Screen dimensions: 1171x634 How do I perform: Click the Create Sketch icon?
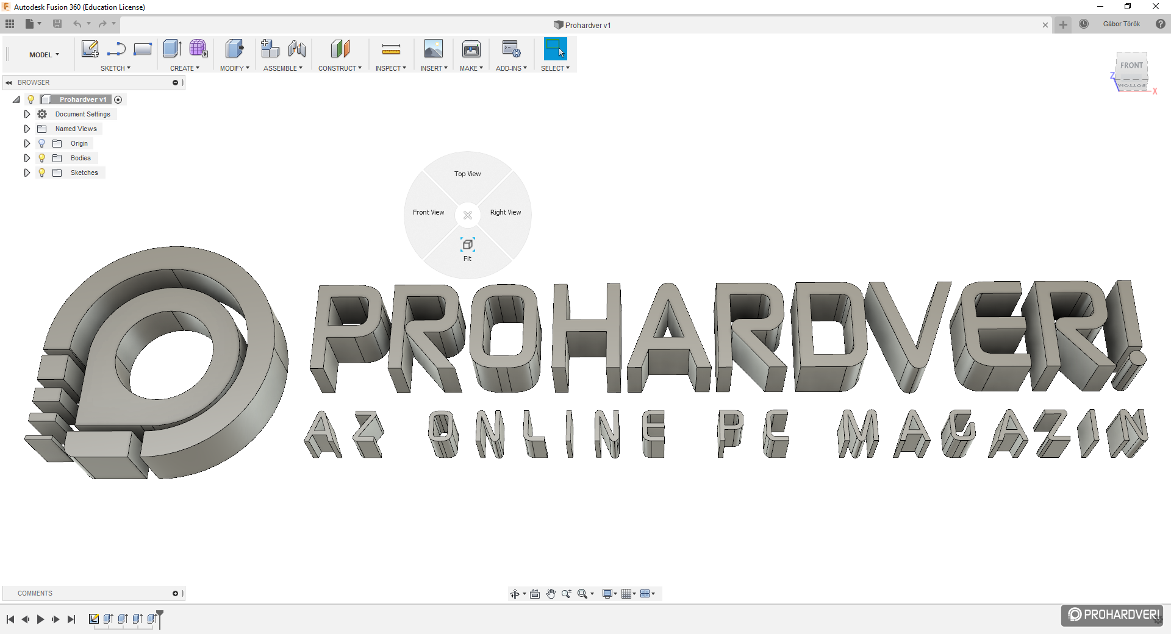point(90,49)
